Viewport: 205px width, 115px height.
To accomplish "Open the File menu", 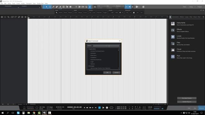I will [2, 4].
